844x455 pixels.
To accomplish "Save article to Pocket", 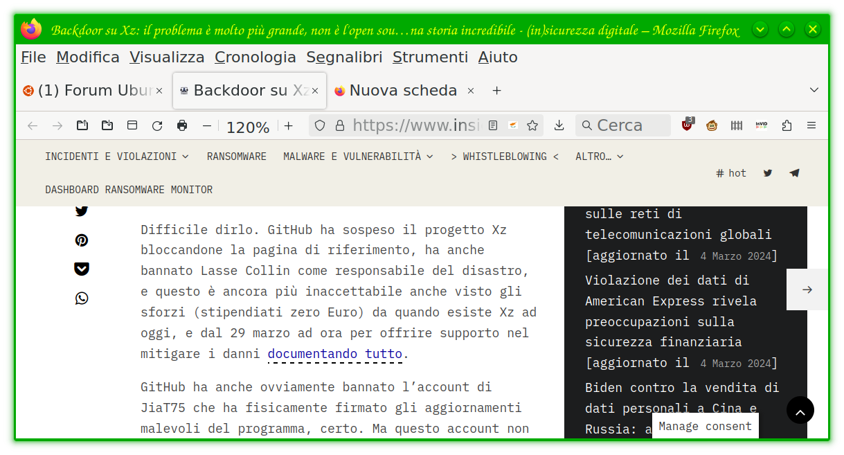I will point(82,269).
